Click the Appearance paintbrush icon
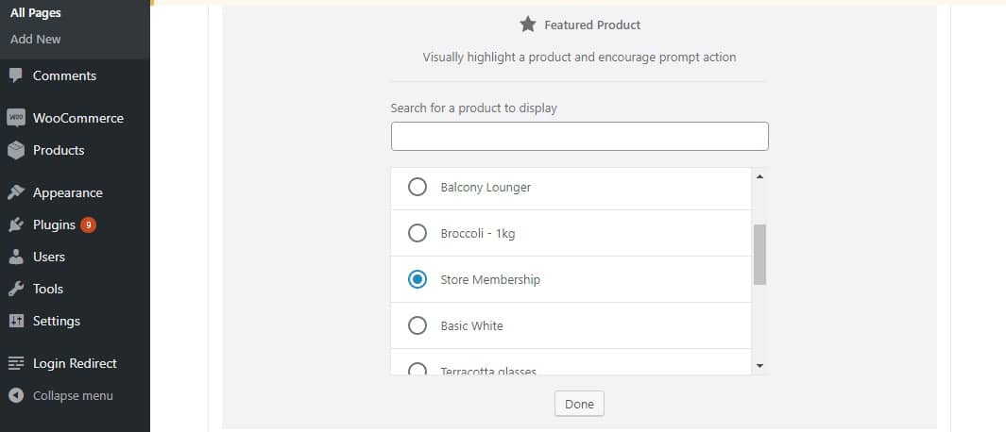Viewport: 1006px width, 432px height. click(16, 192)
